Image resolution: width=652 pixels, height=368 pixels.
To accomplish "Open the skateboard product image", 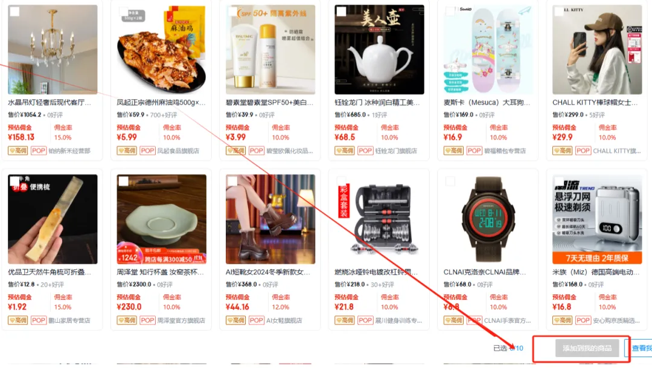I will (x=488, y=50).
